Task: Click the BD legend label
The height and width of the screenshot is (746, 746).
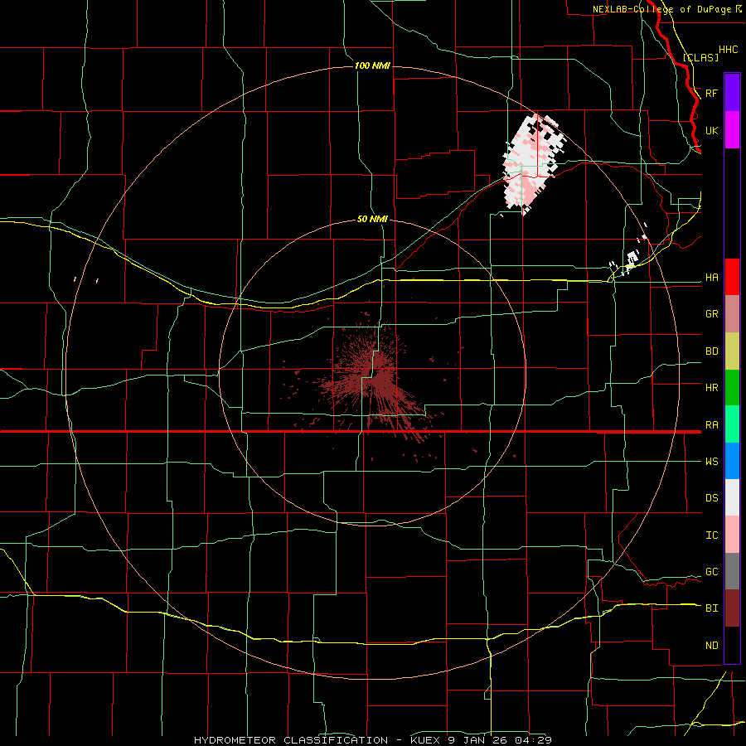Action: pyautogui.click(x=712, y=351)
